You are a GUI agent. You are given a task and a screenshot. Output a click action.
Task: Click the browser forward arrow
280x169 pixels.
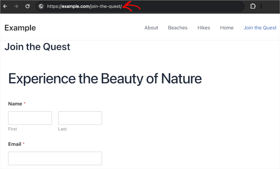[16, 7]
